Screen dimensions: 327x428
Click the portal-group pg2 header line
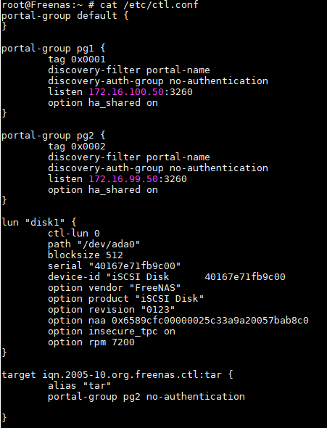click(53, 136)
